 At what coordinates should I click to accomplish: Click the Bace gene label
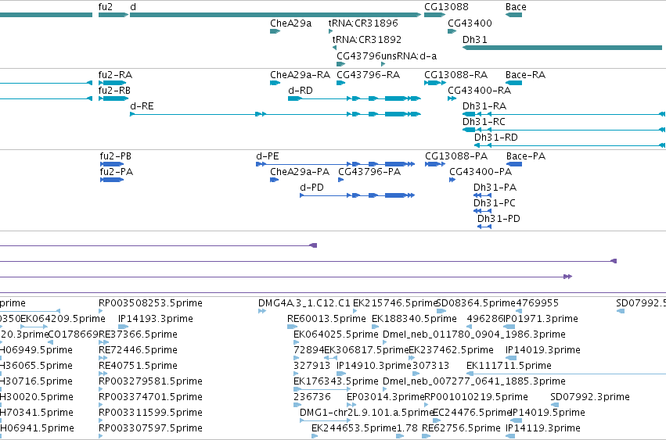pos(516,7)
